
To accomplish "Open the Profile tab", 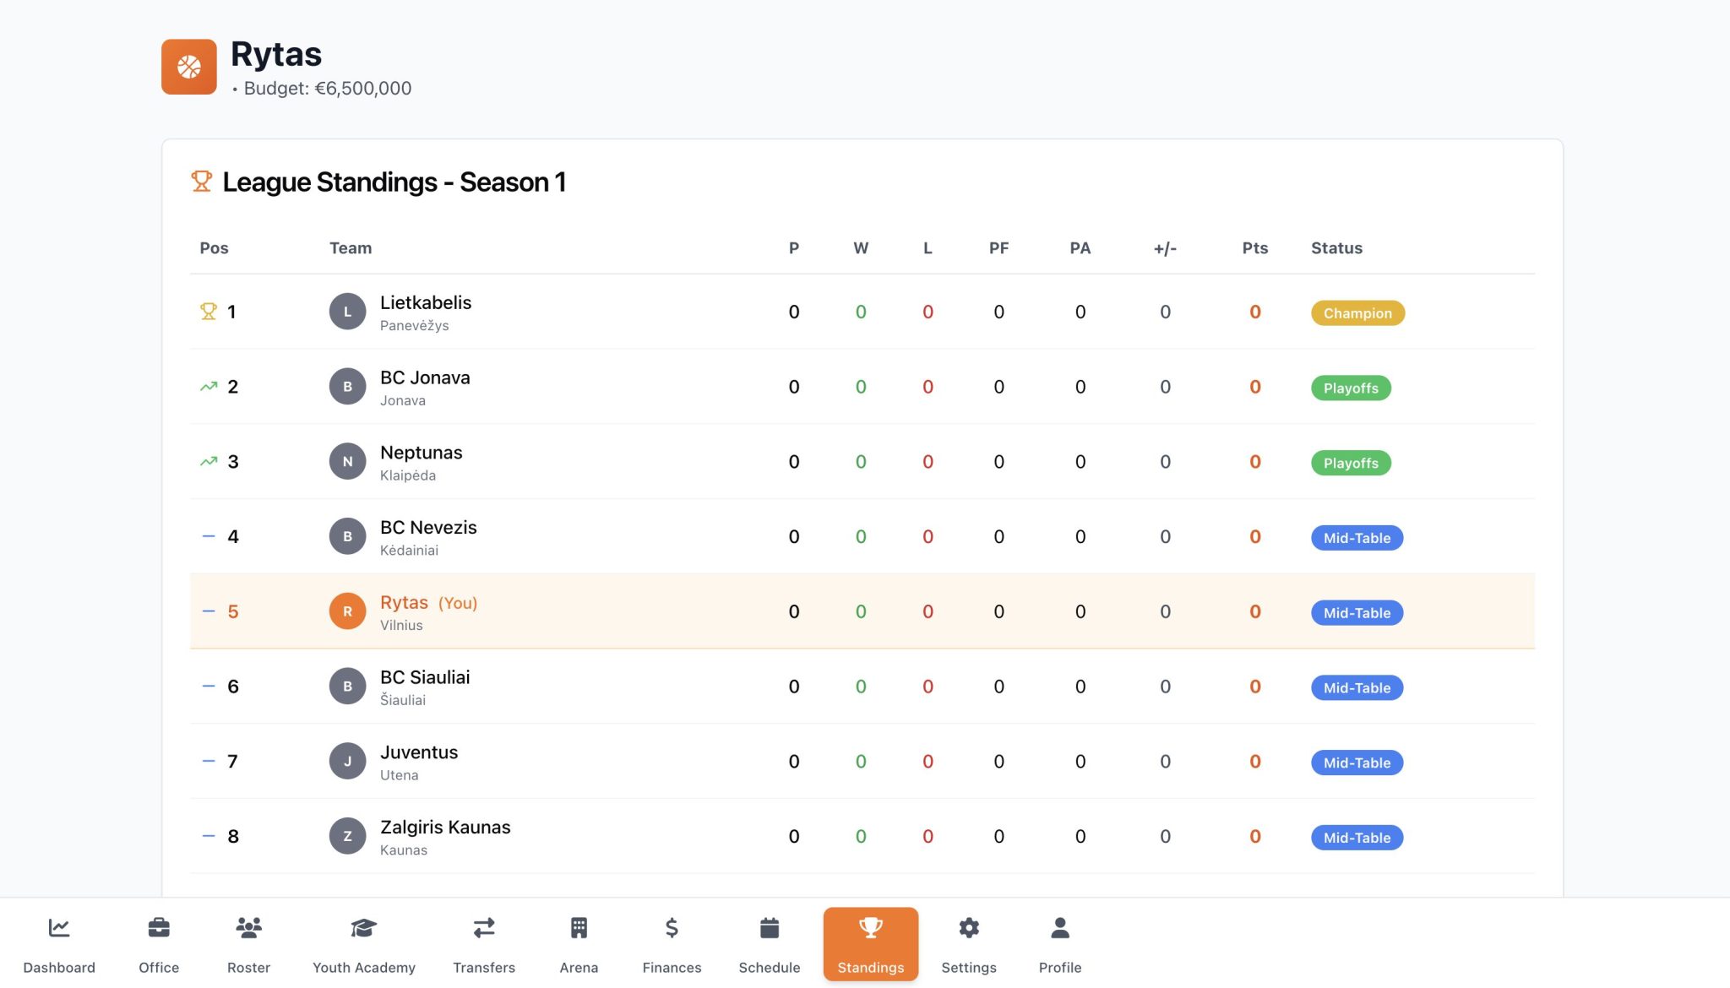I will click(x=1059, y=944).
